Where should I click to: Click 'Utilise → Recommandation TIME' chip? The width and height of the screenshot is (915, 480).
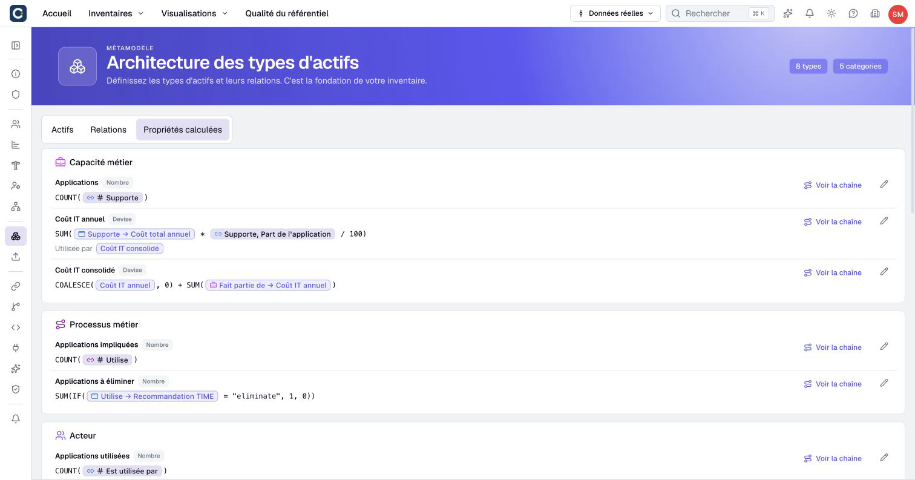[152, 396]
